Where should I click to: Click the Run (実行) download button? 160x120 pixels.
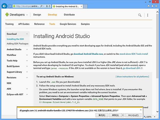(101, 115)
